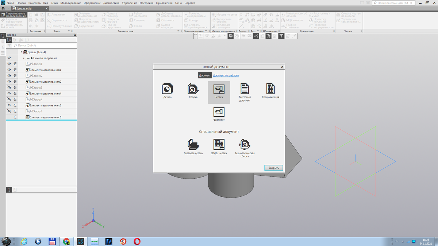Open the Диагностика menu

coord(111,3)
